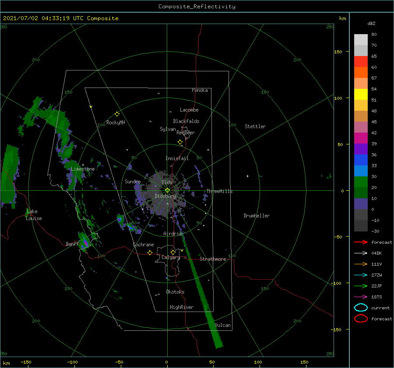Click the yellow diamond marker near RedDeer
The image size is (394, 368).
(180, 142)
